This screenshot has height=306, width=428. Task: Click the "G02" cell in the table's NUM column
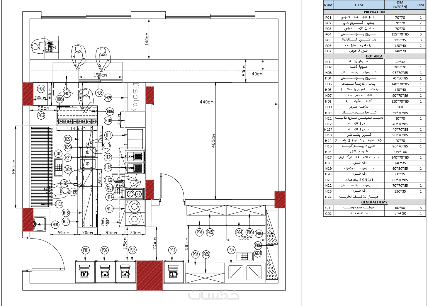(328, 214)
